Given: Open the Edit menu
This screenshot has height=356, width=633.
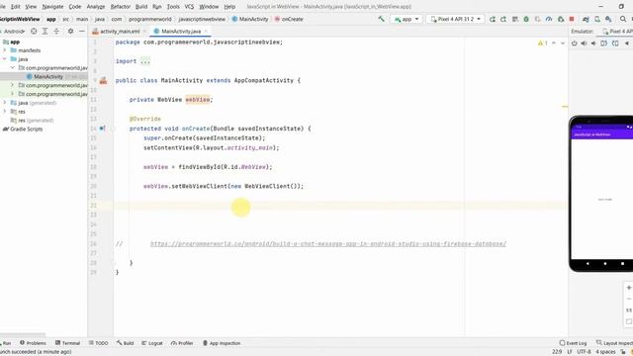Looking at the screenshot, I should [16, 7].
